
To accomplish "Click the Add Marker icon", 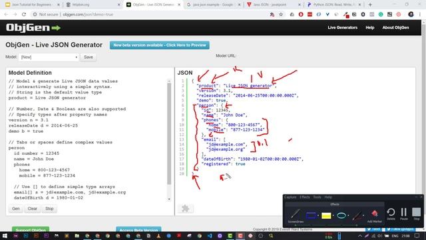I will tap(374, 214).
